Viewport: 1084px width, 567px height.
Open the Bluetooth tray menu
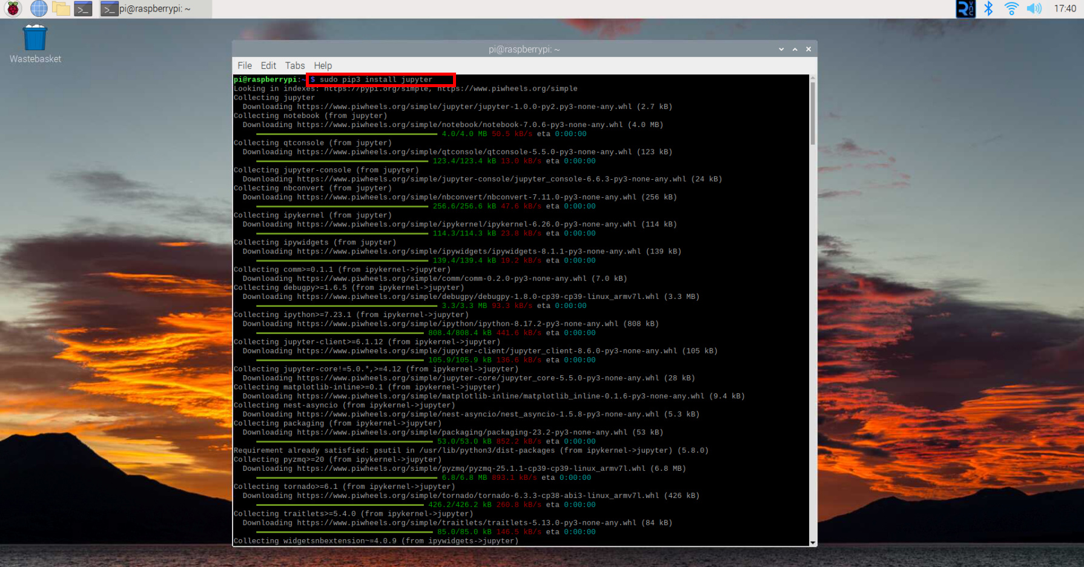coord(988,8)
